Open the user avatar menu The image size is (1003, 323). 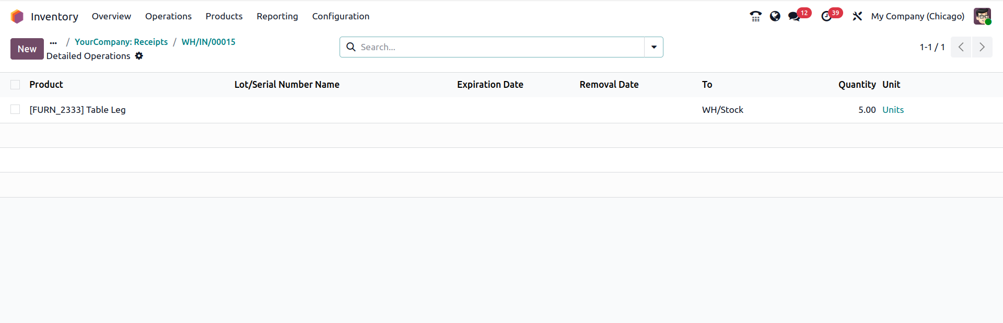[982, 17]
